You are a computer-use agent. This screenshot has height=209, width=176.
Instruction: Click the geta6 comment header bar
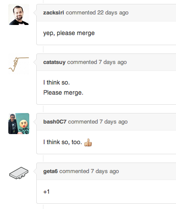click(106, 171)
